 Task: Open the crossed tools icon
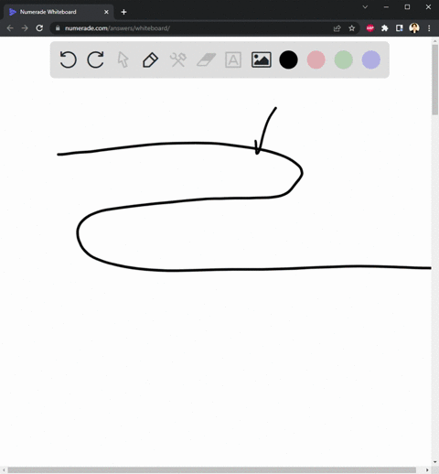pos(178,59)
